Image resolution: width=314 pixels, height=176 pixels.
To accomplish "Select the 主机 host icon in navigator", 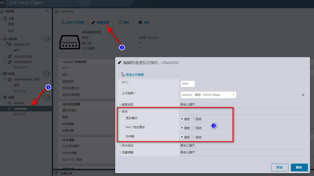I will coord(6,19).
